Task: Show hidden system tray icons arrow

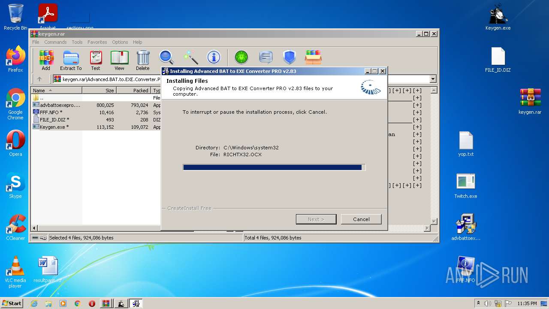Action: pos(478,303)
